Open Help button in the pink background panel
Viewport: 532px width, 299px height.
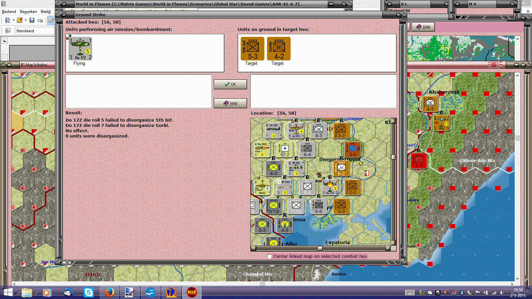click(423, 27)
